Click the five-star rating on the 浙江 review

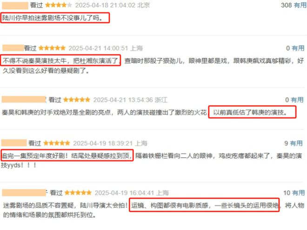point(77,100)
